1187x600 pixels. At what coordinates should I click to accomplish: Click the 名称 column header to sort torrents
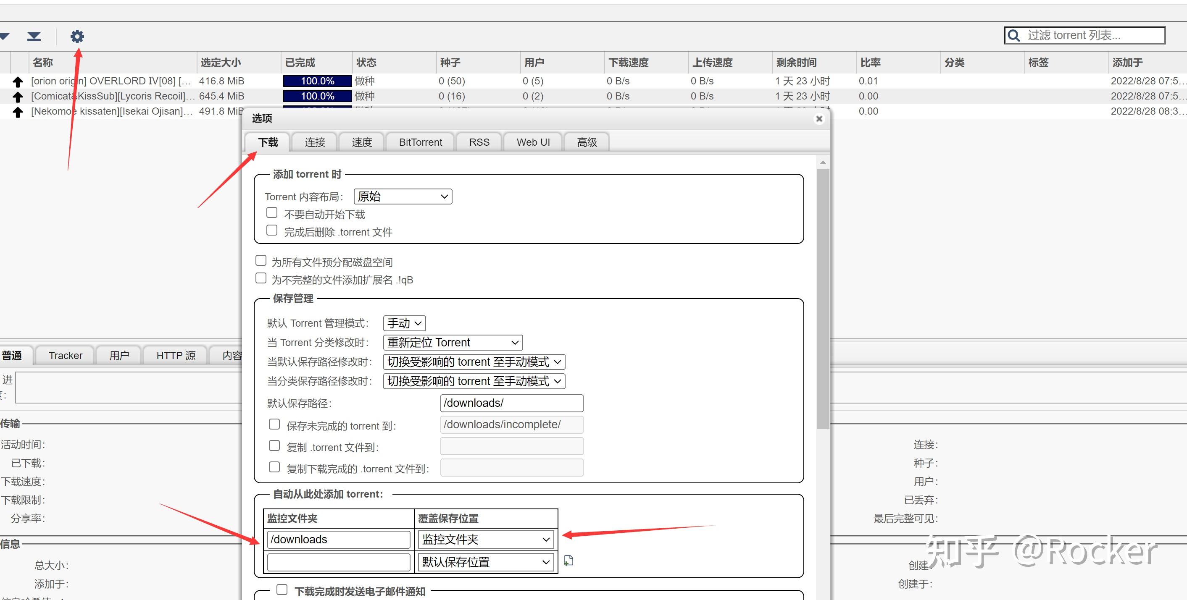click(x=43, y=62)
